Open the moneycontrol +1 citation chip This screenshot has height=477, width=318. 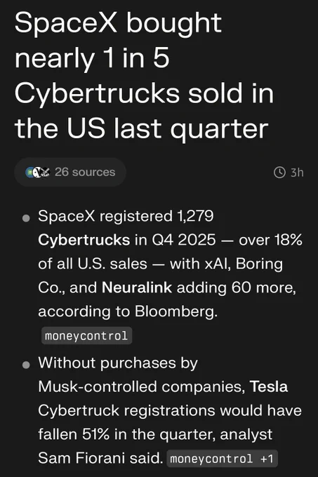222,459
